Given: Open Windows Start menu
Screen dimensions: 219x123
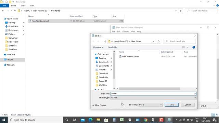Looking at the screenshot, I should (4, 120).
